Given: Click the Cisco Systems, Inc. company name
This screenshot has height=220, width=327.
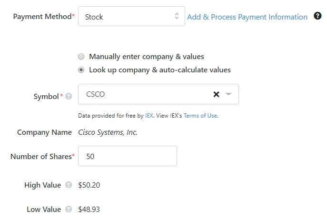Looking at the screenshot, I should (108, 132).
